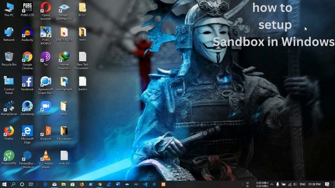Select the ANKIT FADIA folder
This screenshot has width=335, height=188.
[64, 34]
